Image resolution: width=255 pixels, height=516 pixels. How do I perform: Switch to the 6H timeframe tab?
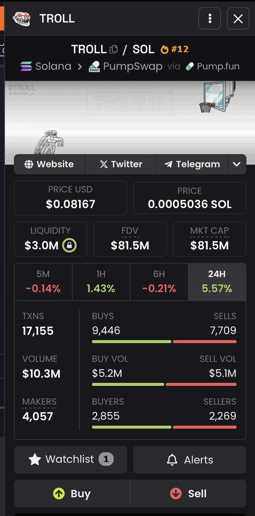click(159, 282)
